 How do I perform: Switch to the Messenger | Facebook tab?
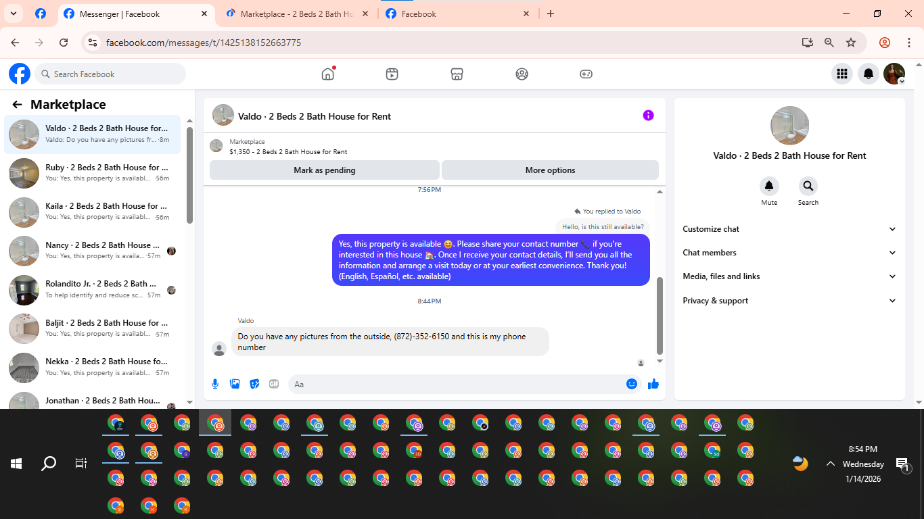click(135, 14)
